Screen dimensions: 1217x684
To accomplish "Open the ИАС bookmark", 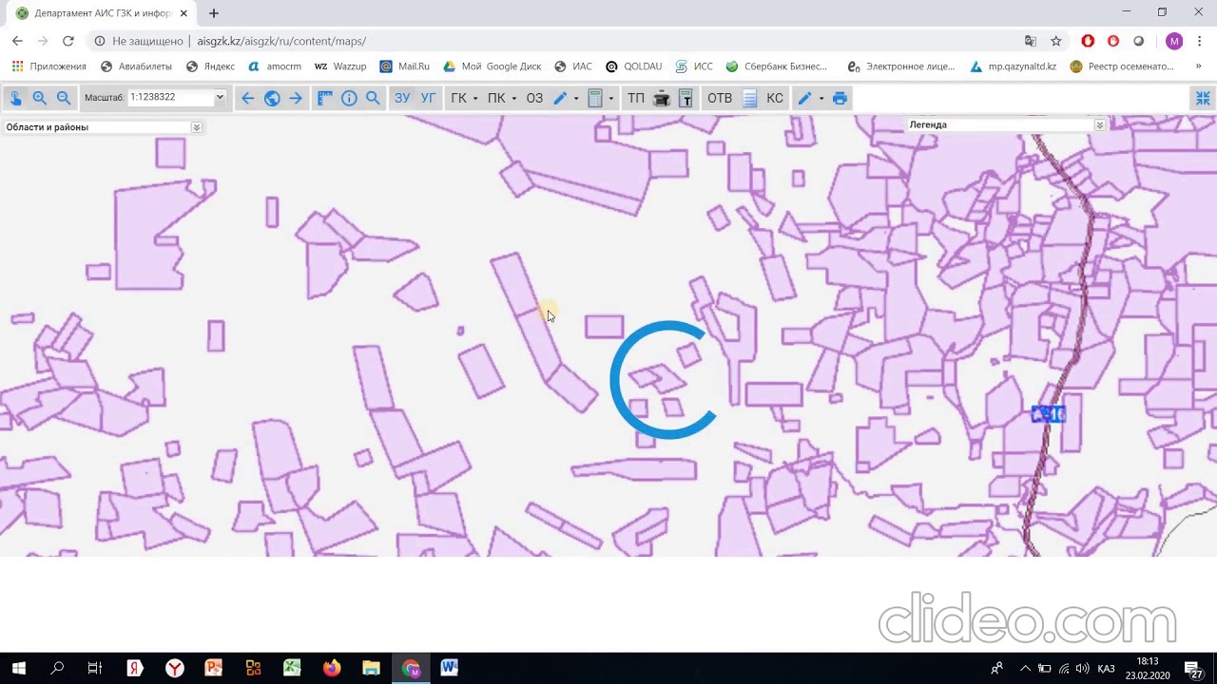I will [x=572, y=66].
